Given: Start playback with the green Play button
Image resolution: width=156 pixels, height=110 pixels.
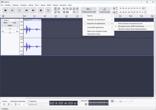Looking at the screenshot, I should 12,10.
